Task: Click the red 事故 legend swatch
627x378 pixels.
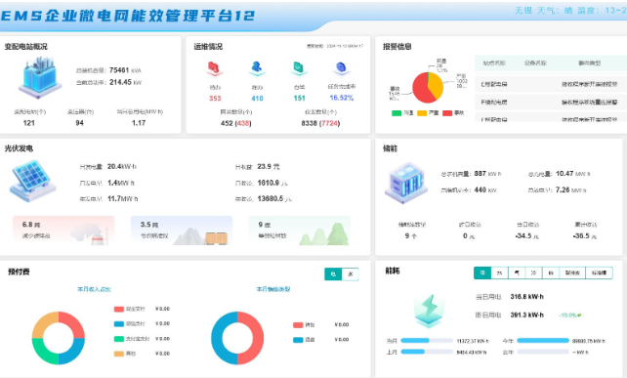Action: tap(447, 113)
